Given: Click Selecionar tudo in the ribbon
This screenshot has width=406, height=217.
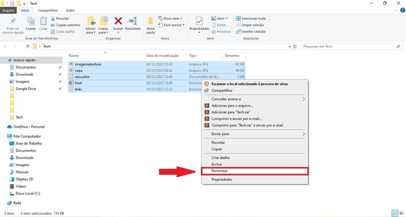Looking at the screenshot, I should (250, 19).
